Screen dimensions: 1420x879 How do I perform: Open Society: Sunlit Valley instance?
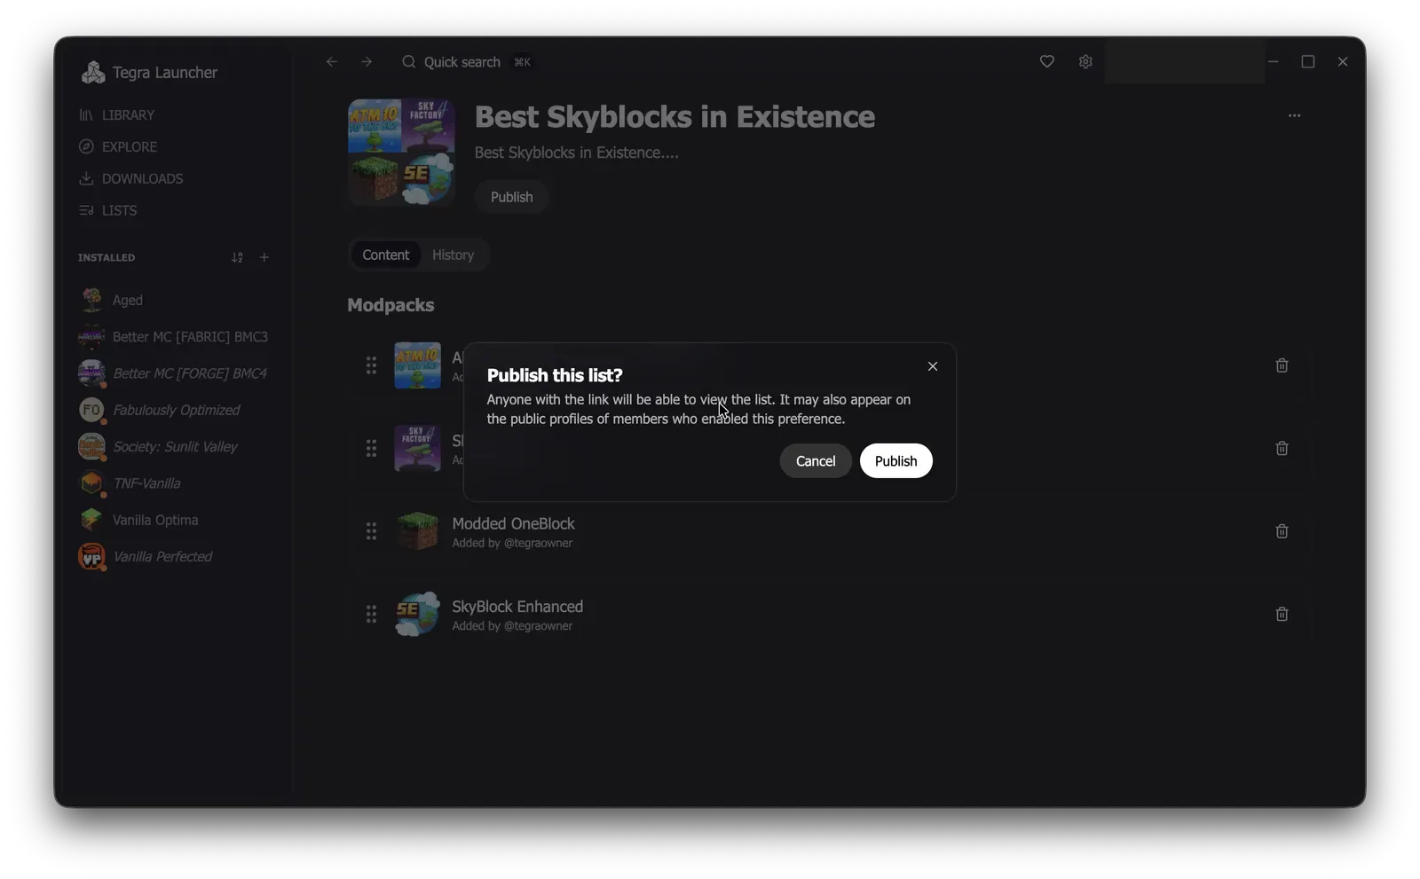pyautogui.click(x=176, y=447)
